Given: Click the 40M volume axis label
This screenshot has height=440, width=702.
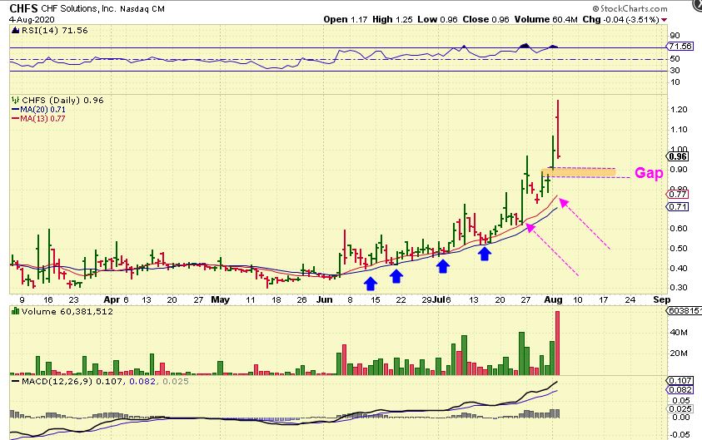Looking at the screenshot, I should pos(679,332).
